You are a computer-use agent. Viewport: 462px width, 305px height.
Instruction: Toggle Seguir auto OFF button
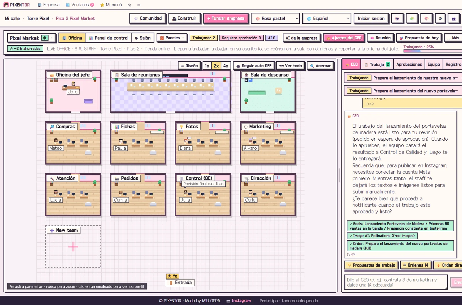254,66
